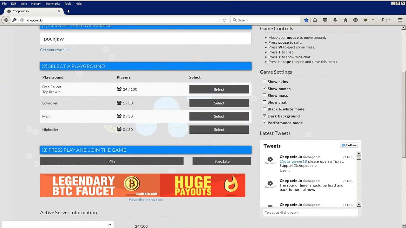406x228 pixels.
Task: Go back with the browser back arrow
Action: pos(6,20)
